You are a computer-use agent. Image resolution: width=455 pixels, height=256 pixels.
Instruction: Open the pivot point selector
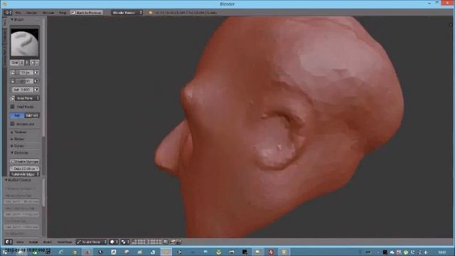point(125,242)
